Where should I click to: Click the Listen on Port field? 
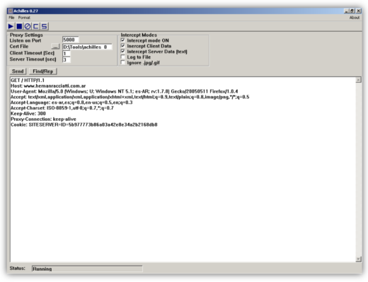pyautogui.click(x=71, y=40)
